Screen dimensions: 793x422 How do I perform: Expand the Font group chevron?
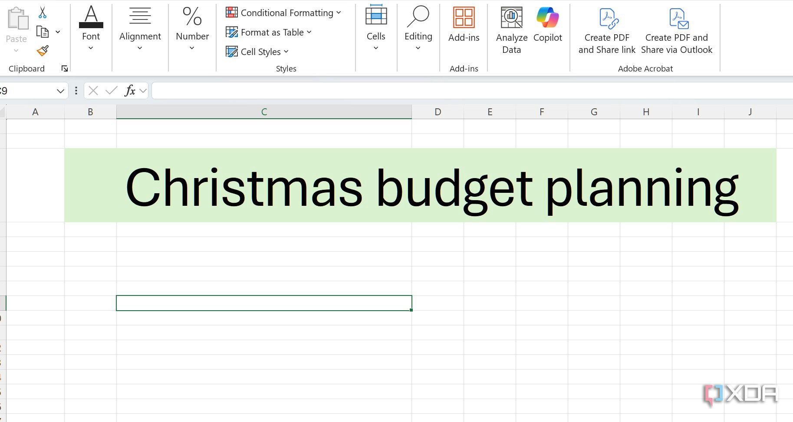[91, 48]
